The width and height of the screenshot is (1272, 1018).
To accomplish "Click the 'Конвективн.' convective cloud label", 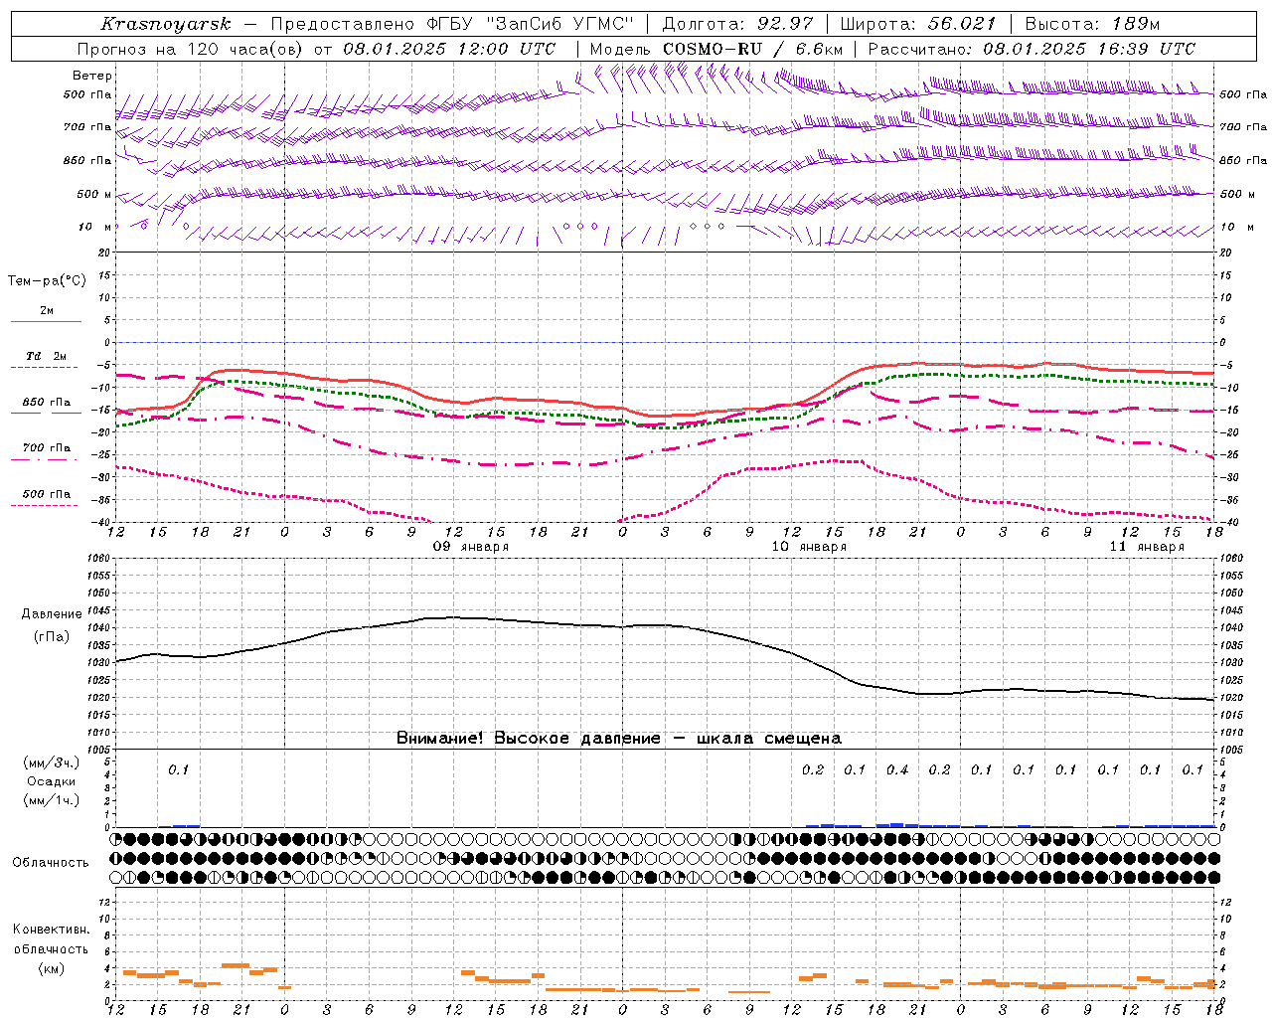I will coord(51,930).
